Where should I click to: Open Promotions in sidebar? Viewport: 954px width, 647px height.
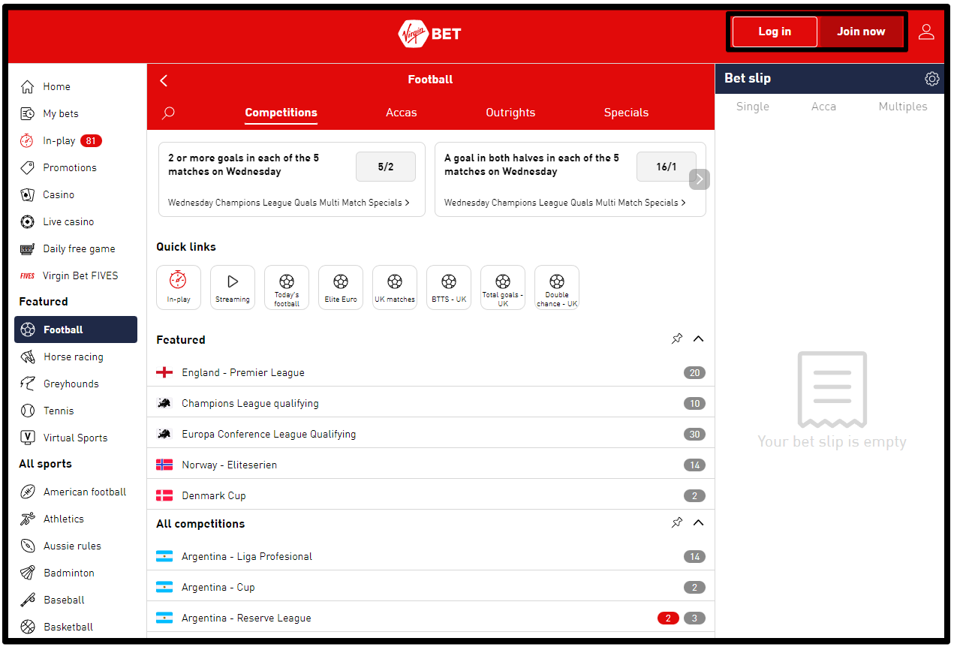pos(76,167)
